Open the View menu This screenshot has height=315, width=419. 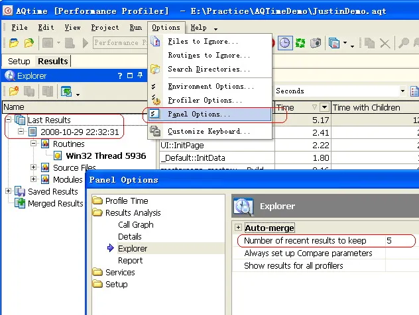click(x=72, y=28)
